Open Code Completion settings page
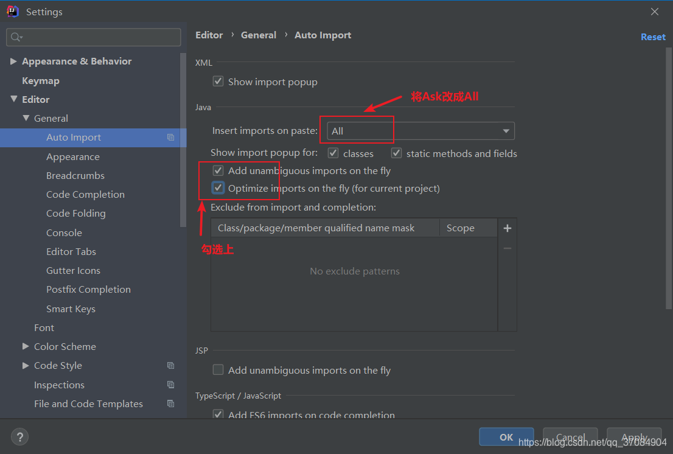This screenshot has height=454, width=673. point(85,194)
